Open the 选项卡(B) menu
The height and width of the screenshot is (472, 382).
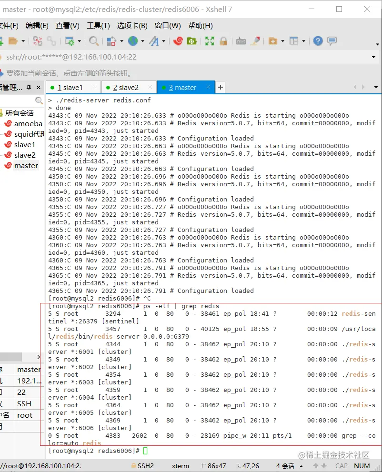tap(132, 26)
